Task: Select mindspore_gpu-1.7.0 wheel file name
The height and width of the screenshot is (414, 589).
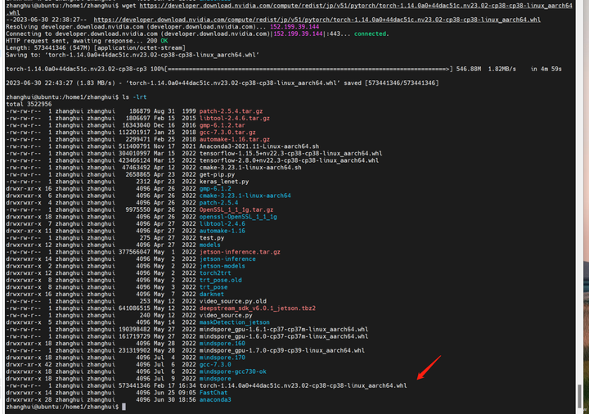Action: tap(281, 350)
